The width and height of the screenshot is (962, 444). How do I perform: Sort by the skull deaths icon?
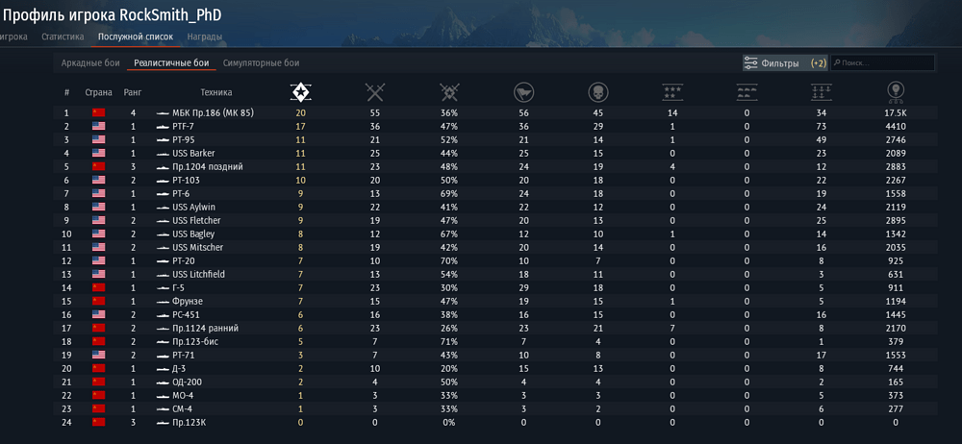click(597, 92)
